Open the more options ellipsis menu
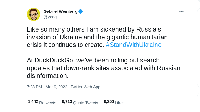Viewport: 200px width, 112px height. (181, 11)
